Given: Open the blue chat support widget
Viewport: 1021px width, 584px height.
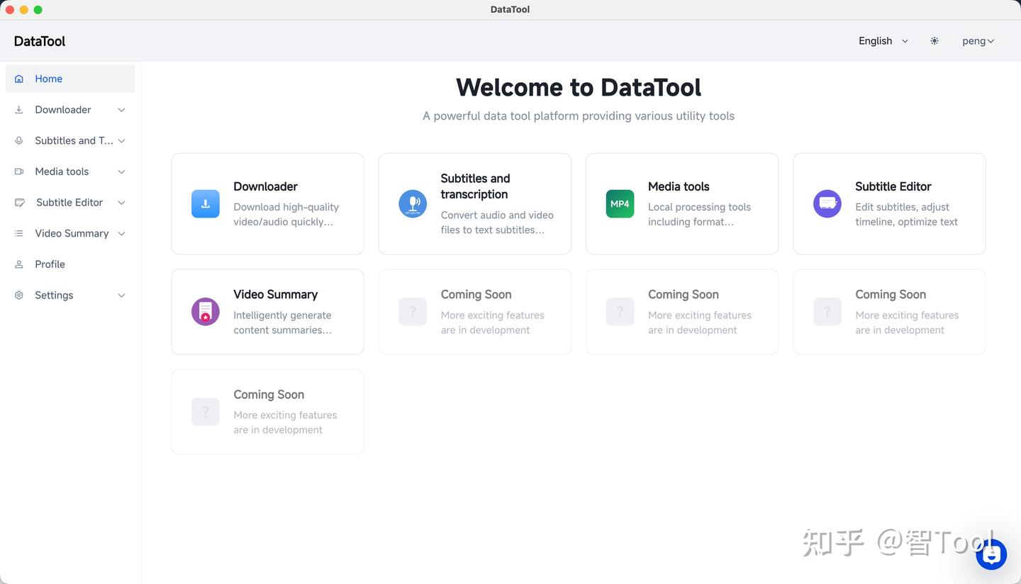Looking at the screenshot, I should click(991, 554).
